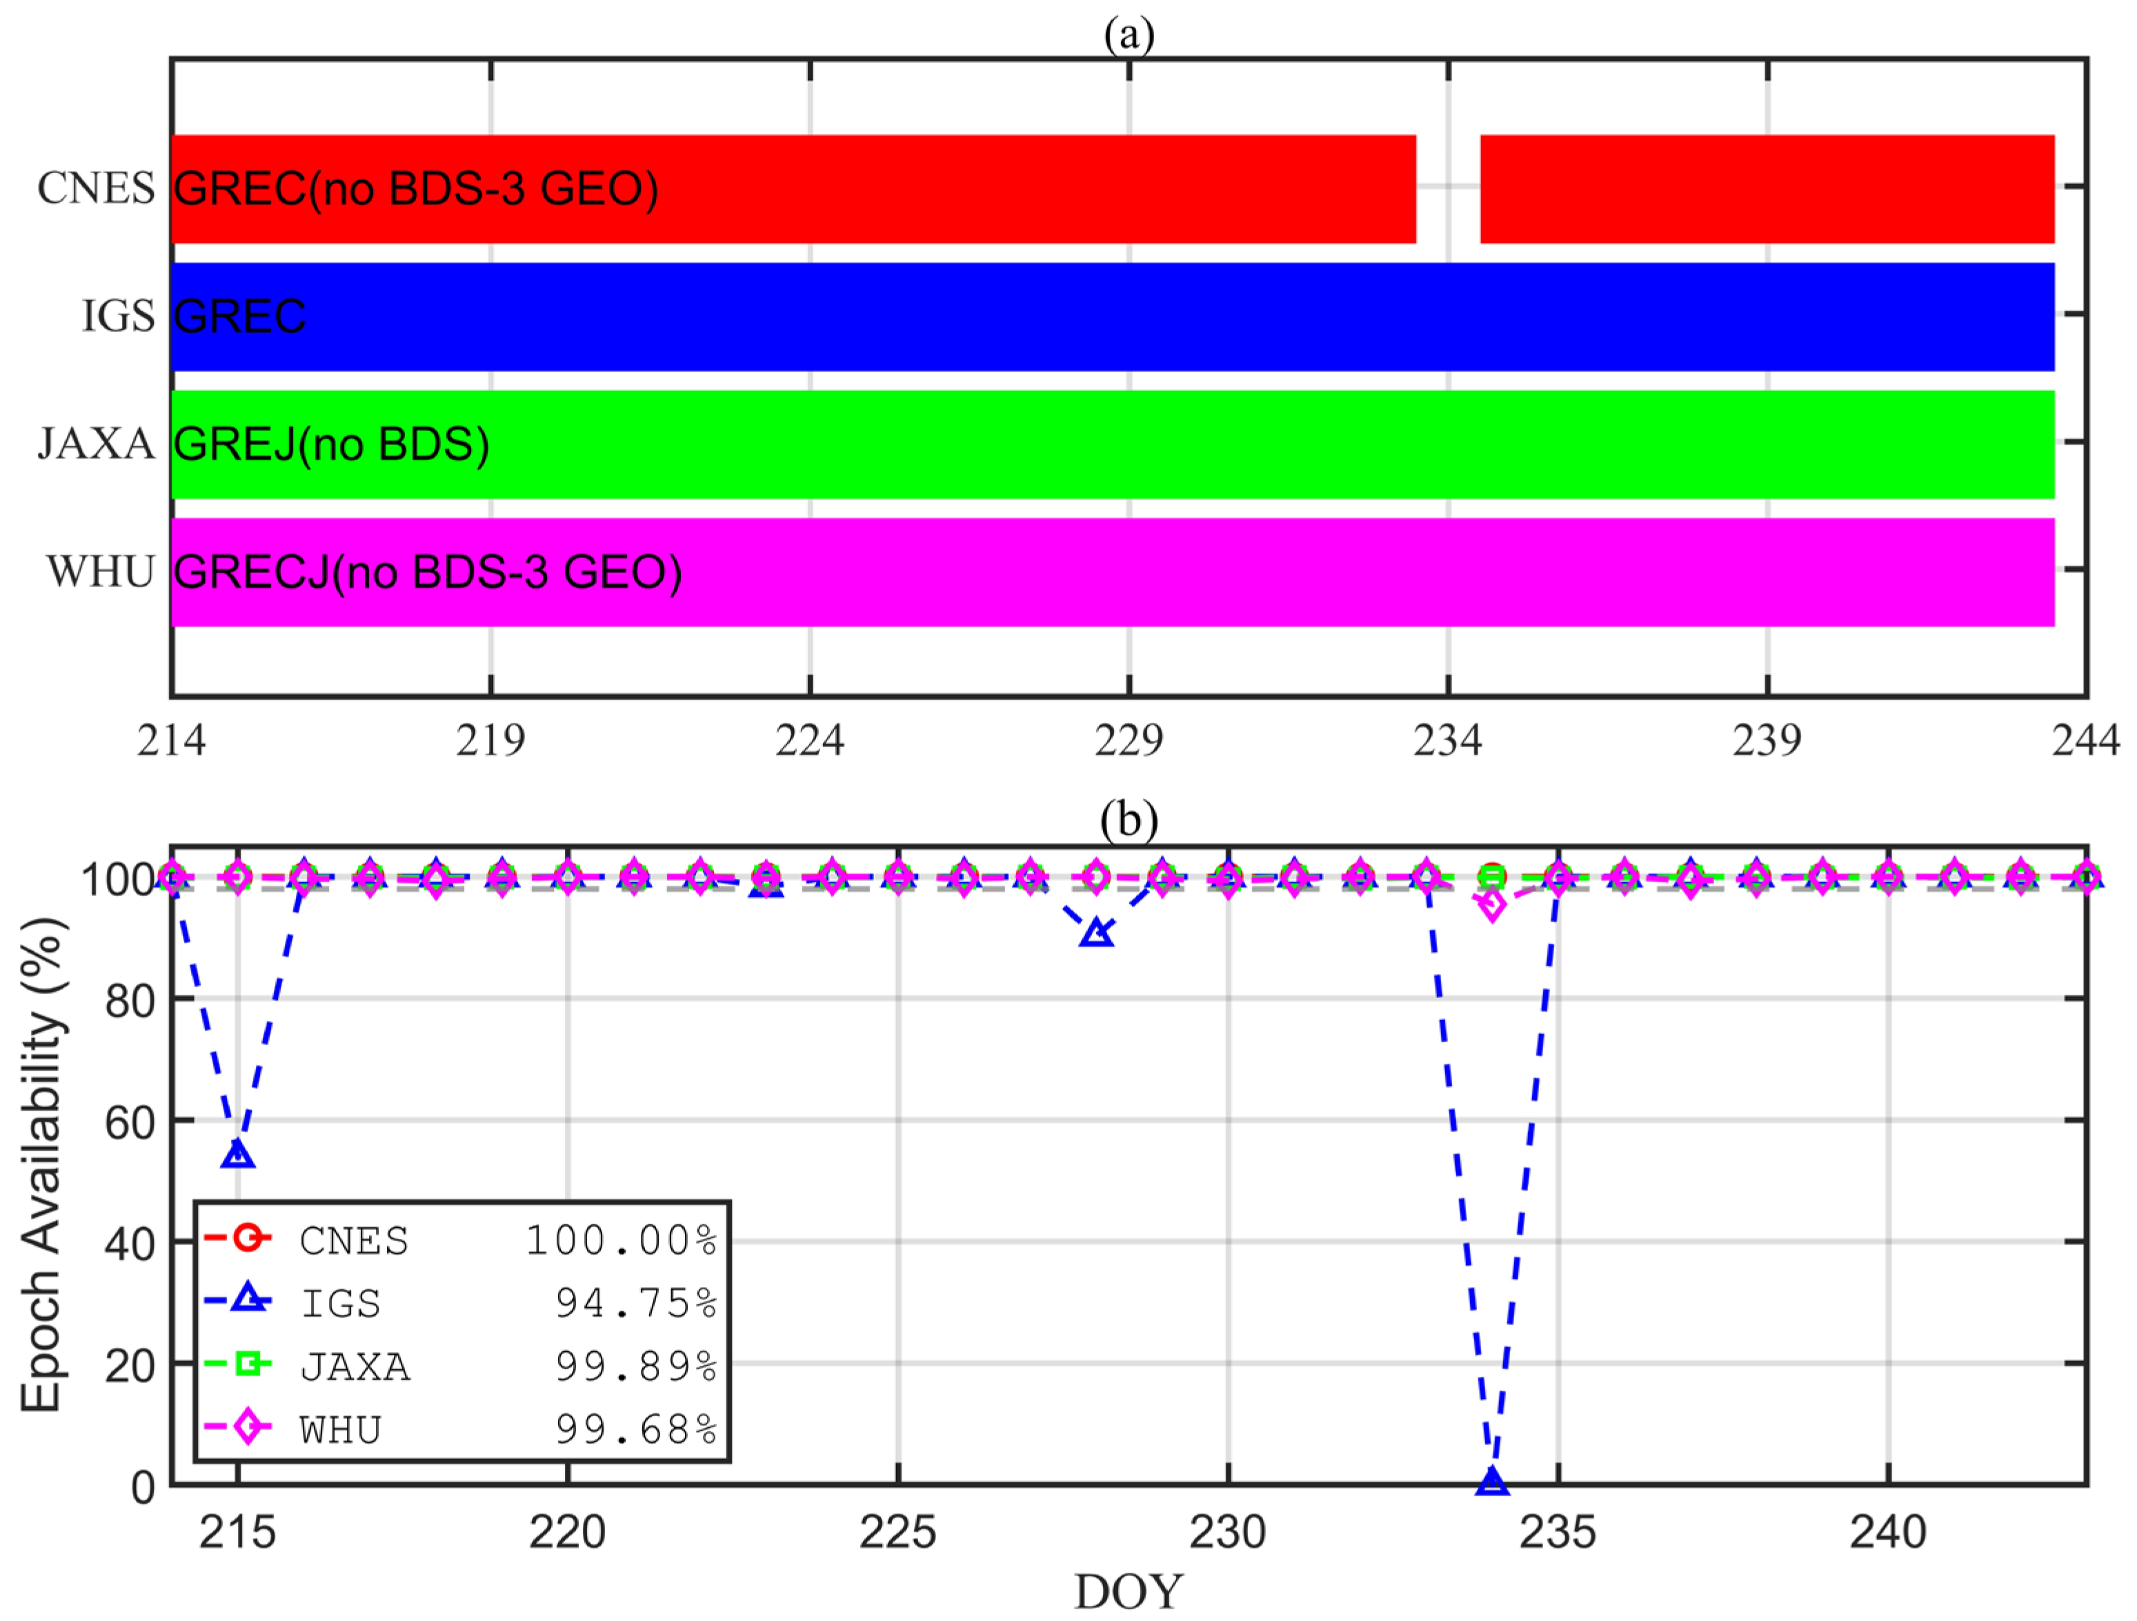The height and width of the screenshot is (1621, 2137).
Task: Click the green JAXA legend square marker
Action: tap(248, 1363)
